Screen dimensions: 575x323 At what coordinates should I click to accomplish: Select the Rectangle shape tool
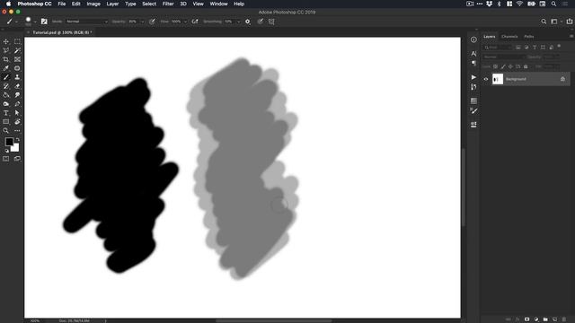click(x=6, y=122)
